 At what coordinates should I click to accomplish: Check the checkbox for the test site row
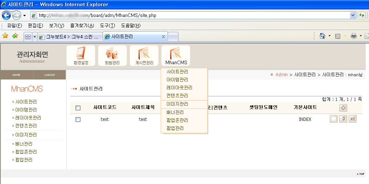[x=78, y=119]
